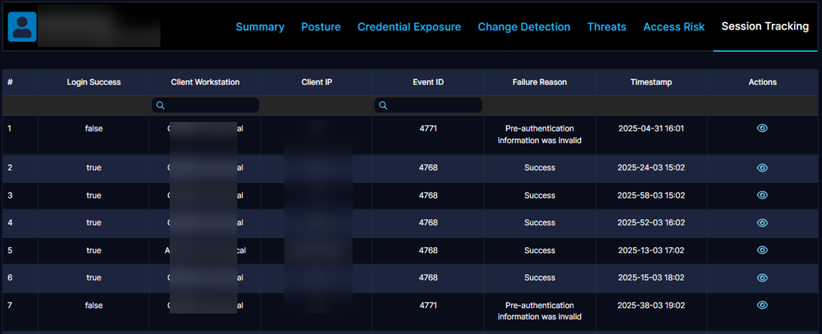Viewport: 822px width, 334px height.
Task: Click the user profile avatar icon
Action: tap(22, 27)
